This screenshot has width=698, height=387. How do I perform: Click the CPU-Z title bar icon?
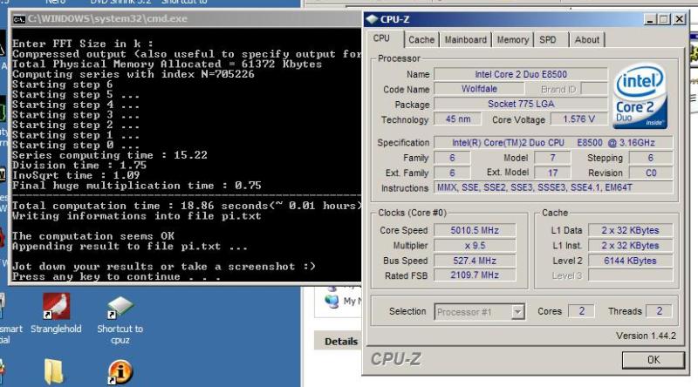click(x=372, y=19)
